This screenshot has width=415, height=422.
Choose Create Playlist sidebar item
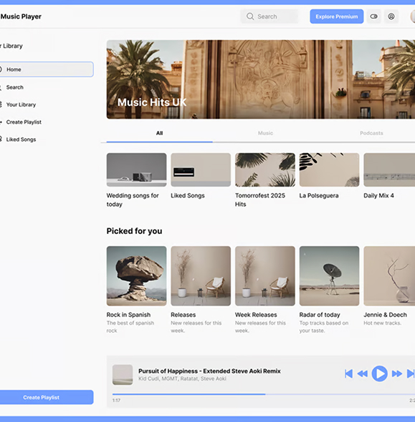click(x=24, y=122)
